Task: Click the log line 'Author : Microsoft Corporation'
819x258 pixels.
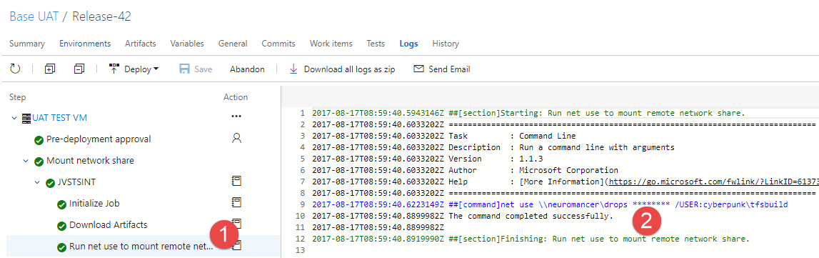Action: (x=533, y=170)
